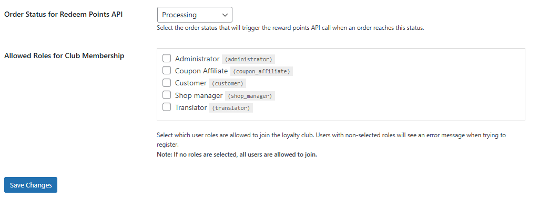Click the Order Status for Redeem Points API heading
The image size is (559, 210).
(x=64, y=15)
